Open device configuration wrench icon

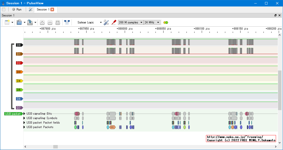[106, 22]
